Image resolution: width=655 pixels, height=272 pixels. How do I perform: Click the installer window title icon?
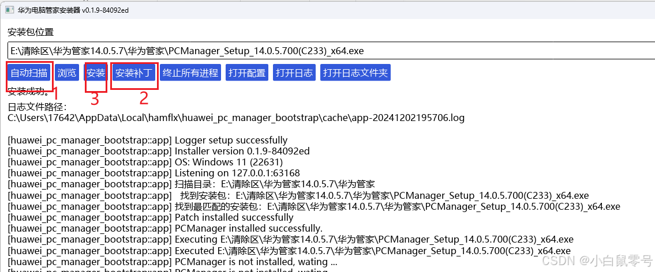pos(9,10)
